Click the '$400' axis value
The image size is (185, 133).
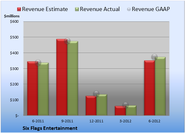coord(14,53)
